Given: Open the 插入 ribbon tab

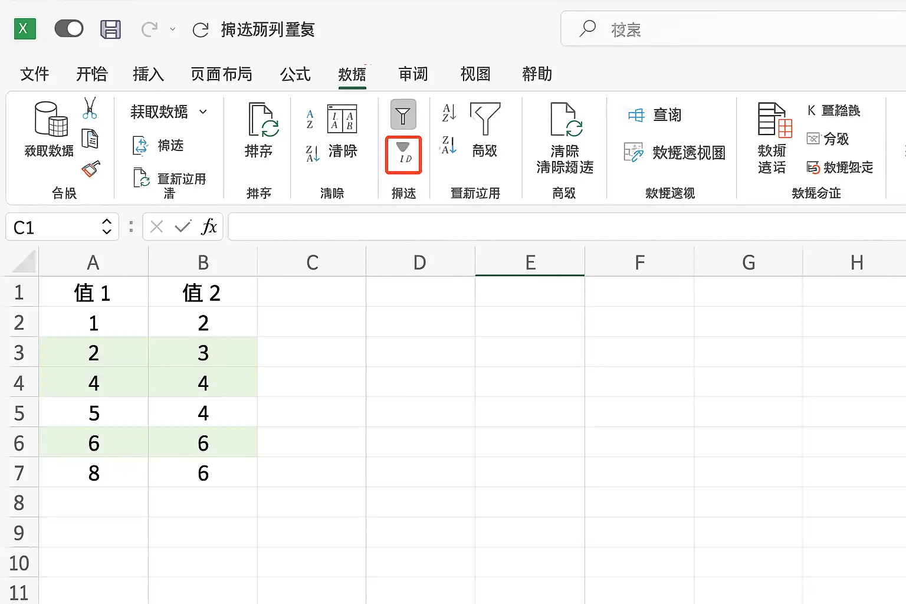Looking at the screenshot, I should 148,74.
